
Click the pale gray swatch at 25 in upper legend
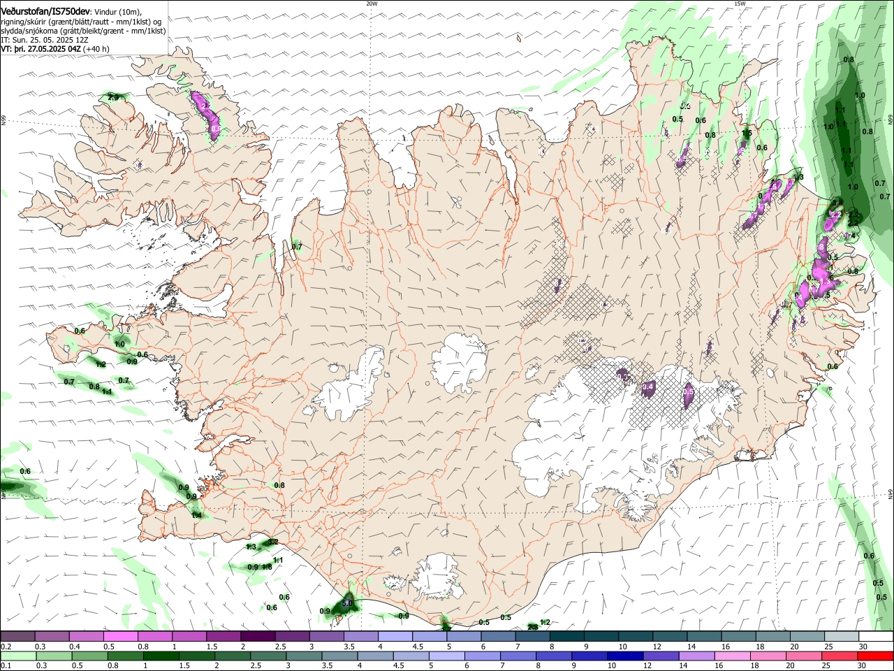pos(842,637)
